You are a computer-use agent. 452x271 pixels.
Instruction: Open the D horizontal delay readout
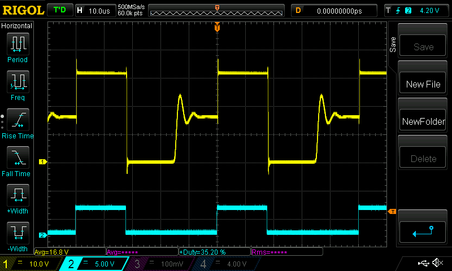pyautogui.click(x=334, y=11)
